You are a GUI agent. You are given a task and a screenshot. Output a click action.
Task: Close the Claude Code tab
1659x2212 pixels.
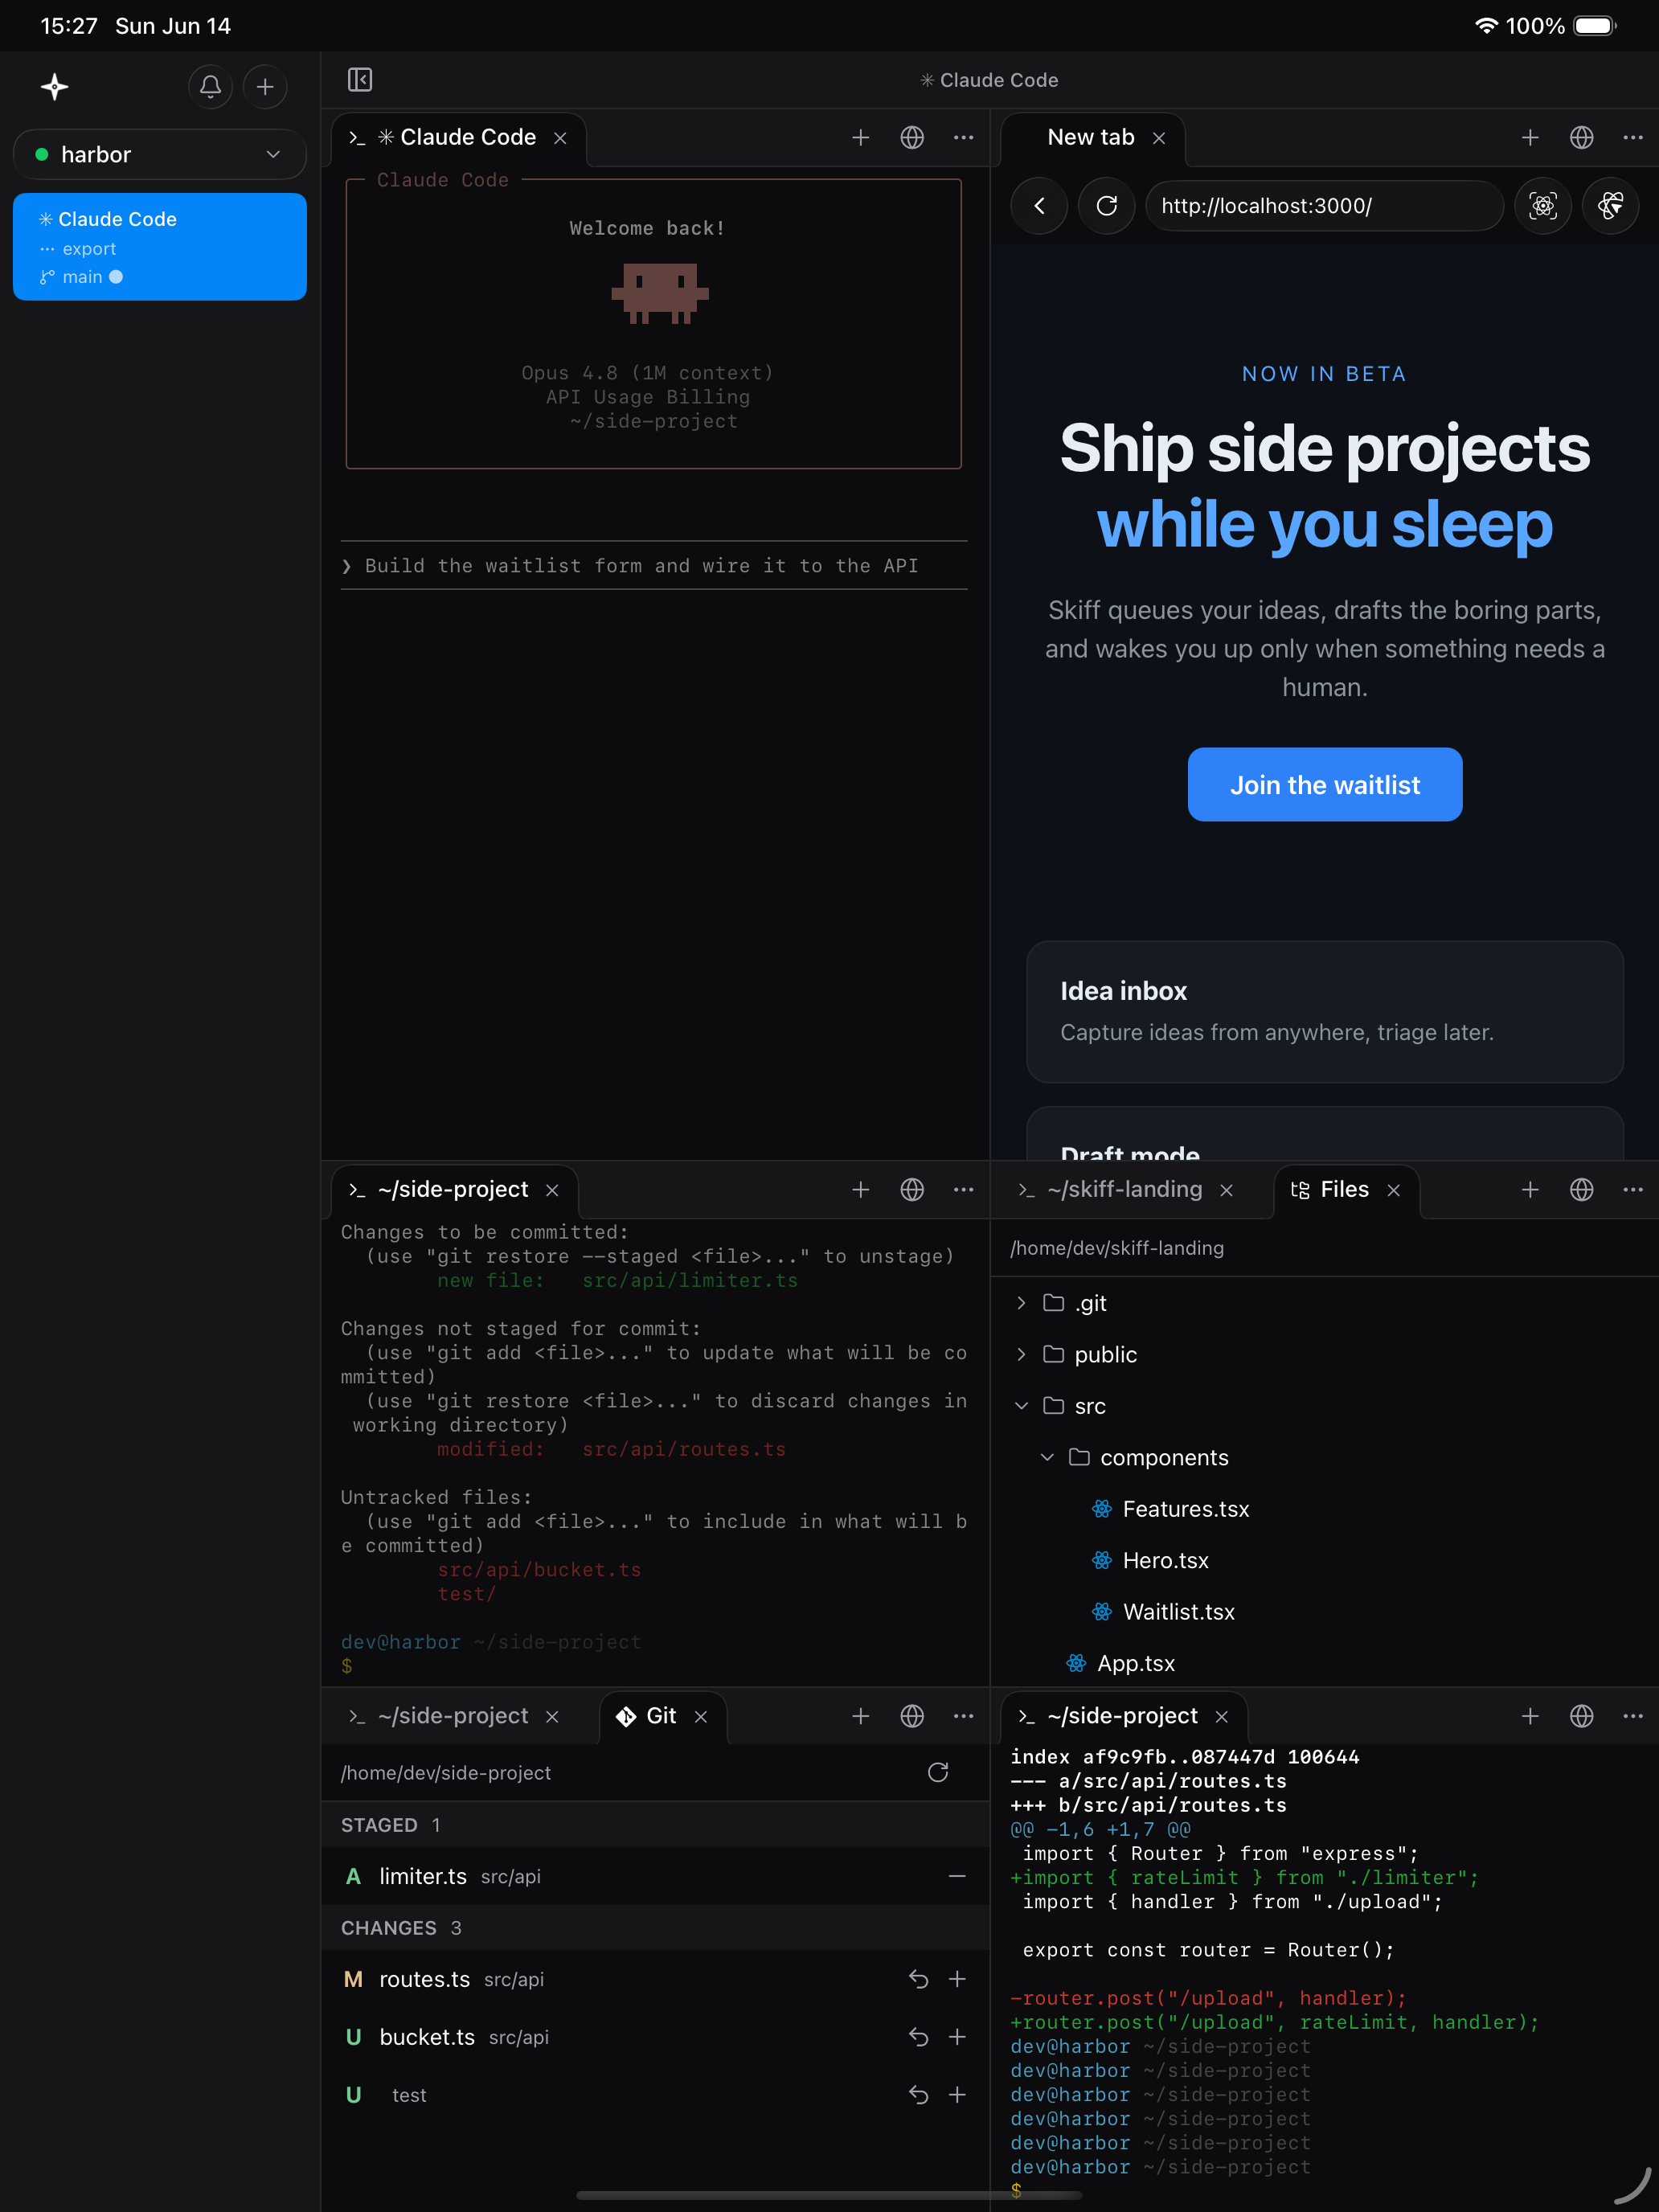pyautogui.click(x=561, y=138)
